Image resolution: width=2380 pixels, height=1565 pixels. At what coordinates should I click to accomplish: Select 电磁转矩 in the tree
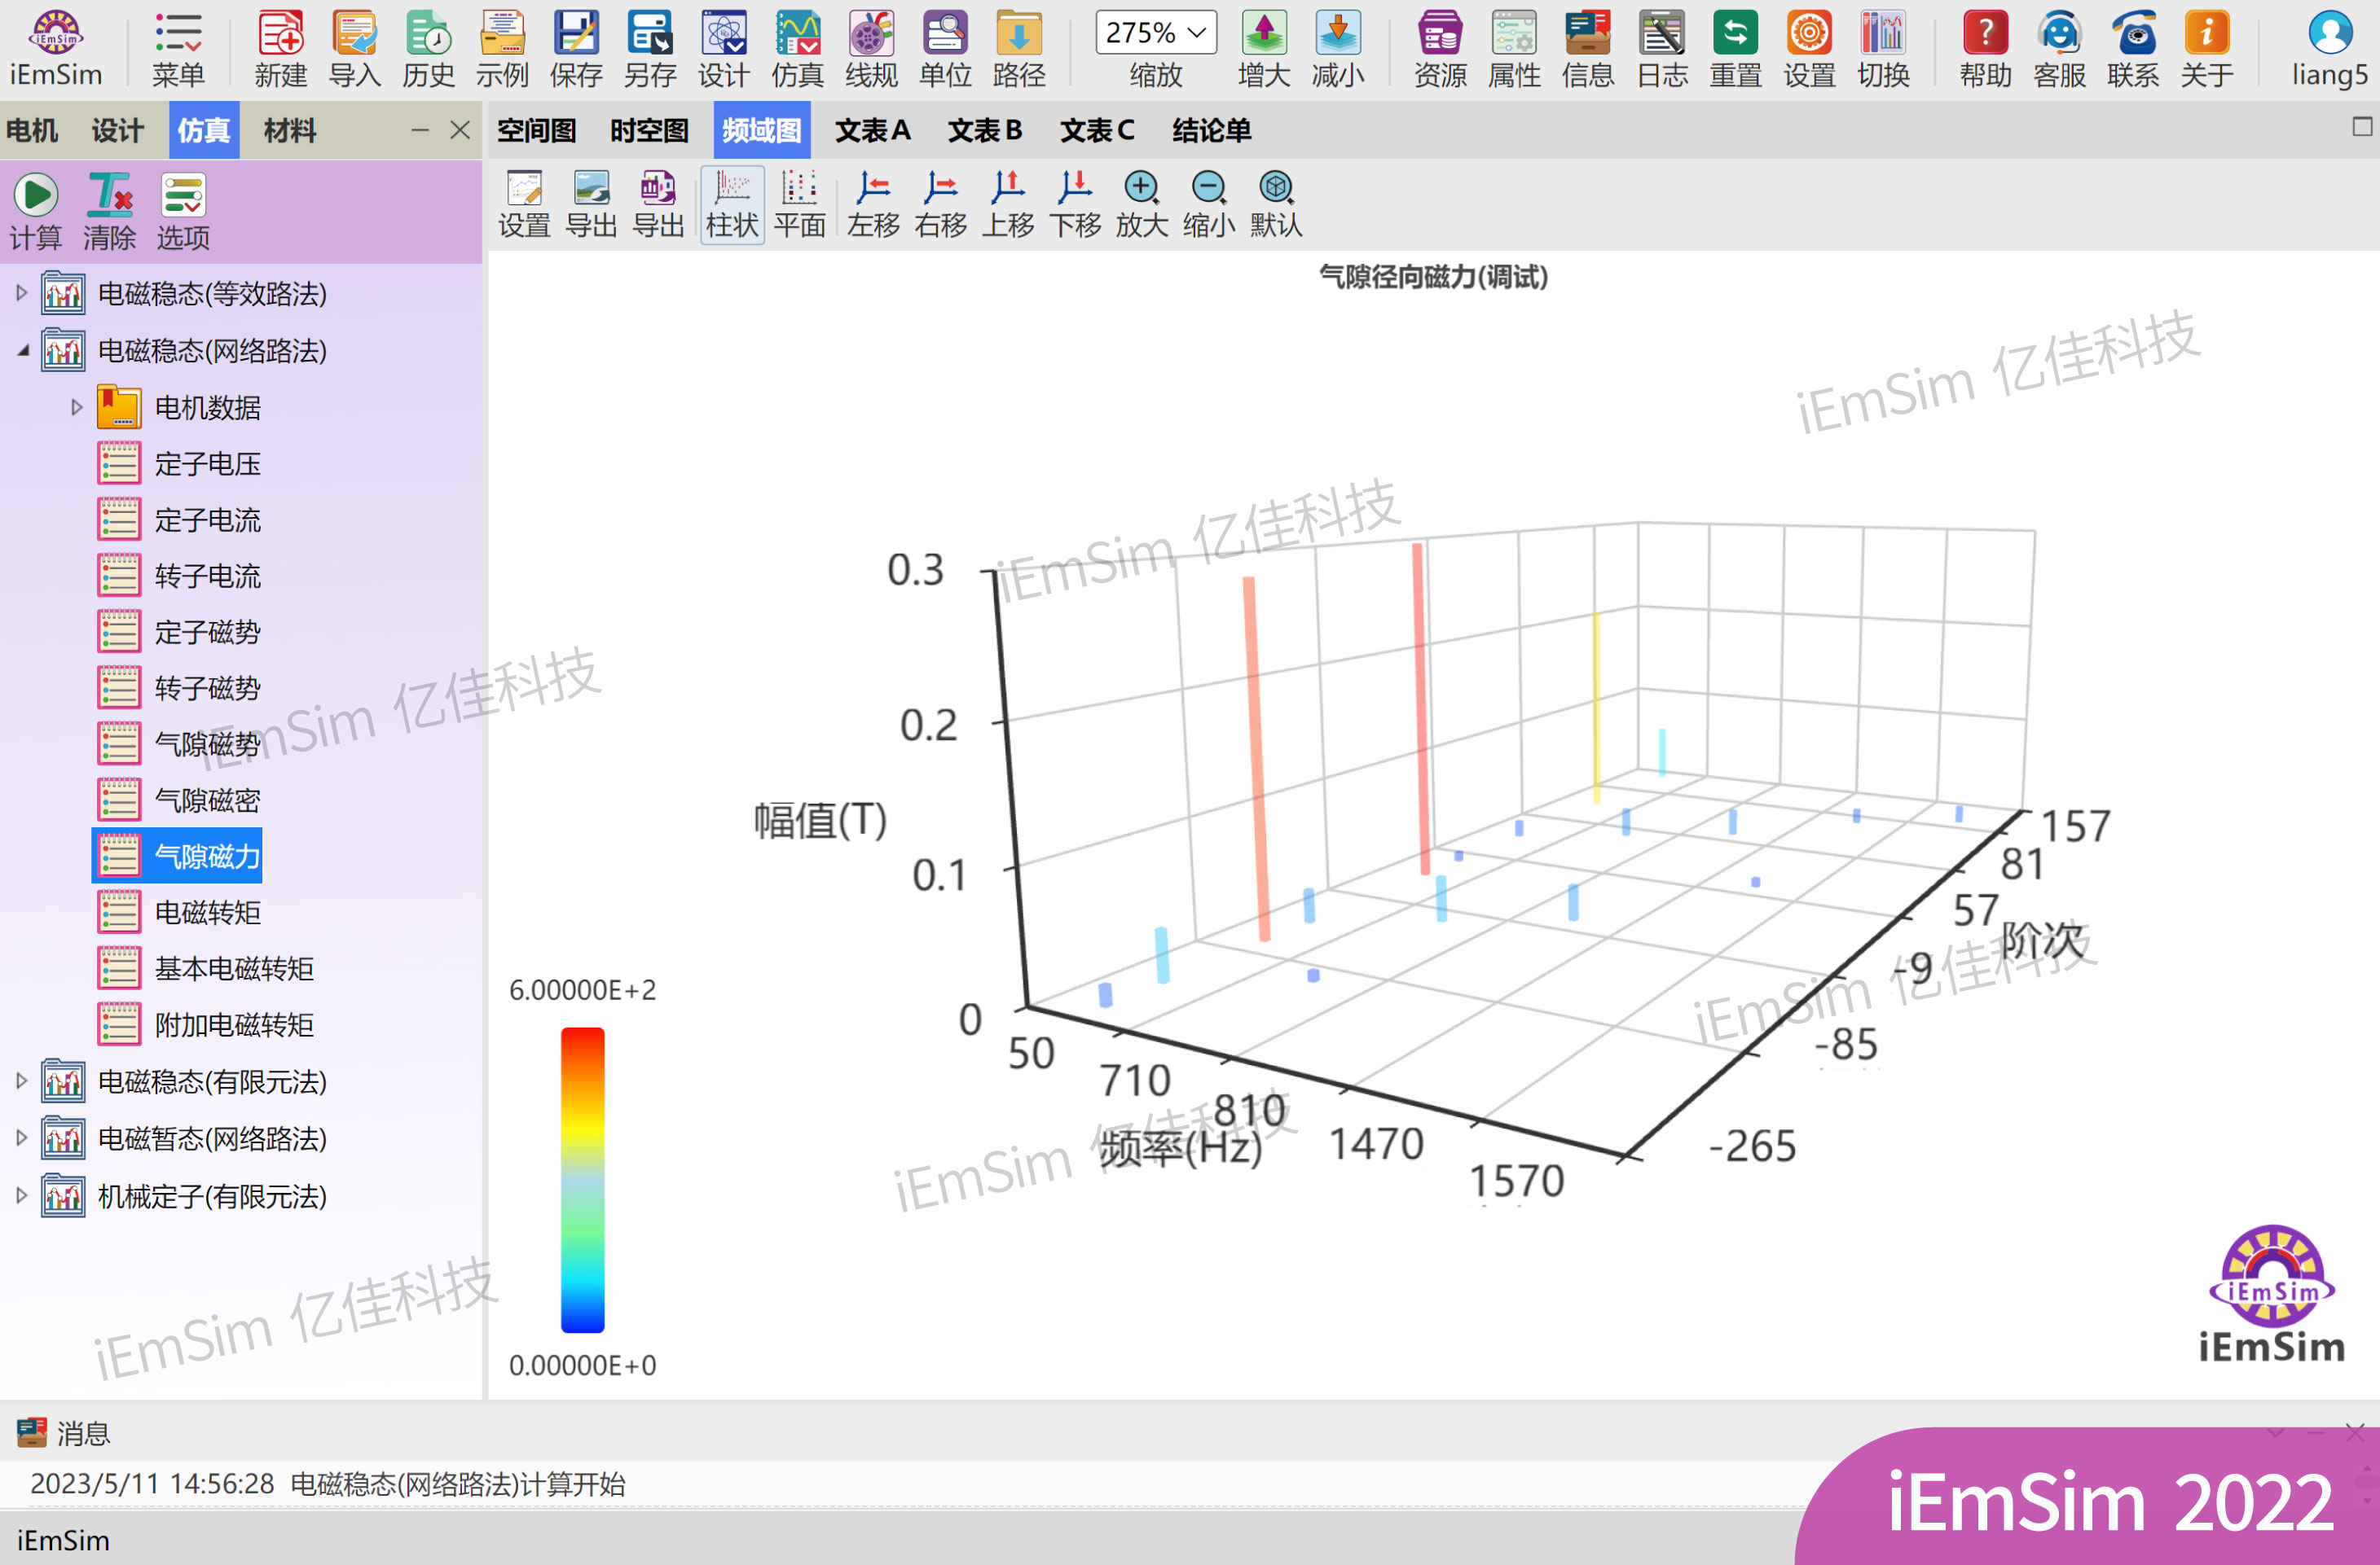(x=207, y=913)
